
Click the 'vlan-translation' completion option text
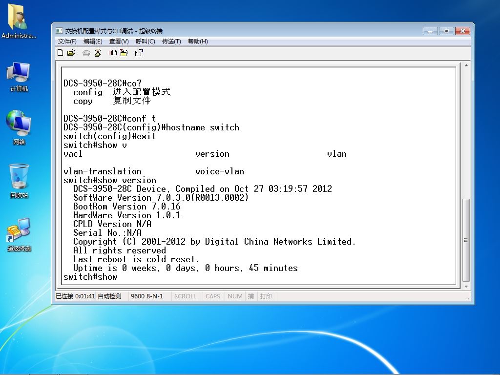[x=103, y=171]
